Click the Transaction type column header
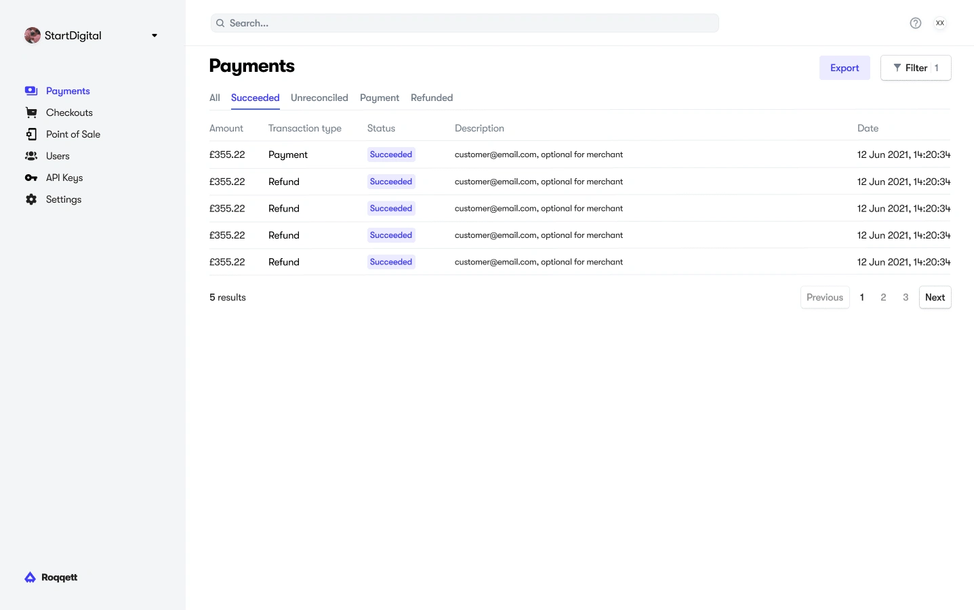The width and height of the screenshot is (976, 610). 305,128
